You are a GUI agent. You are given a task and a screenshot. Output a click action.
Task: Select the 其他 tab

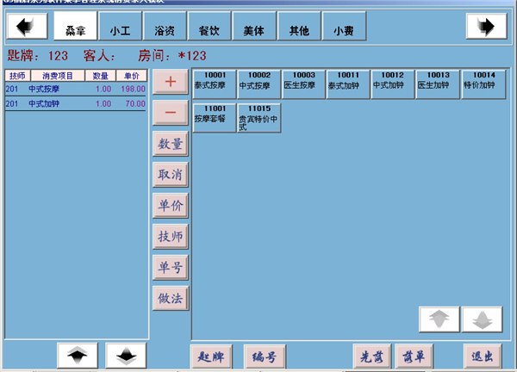tap(299, 26)
